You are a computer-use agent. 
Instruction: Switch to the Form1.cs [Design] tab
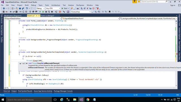click(x=48, y=16)
